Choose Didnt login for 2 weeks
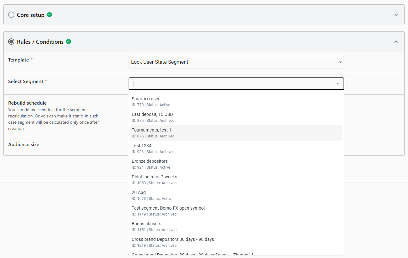Screen dimensions: 408x258 tap(236, 180)
